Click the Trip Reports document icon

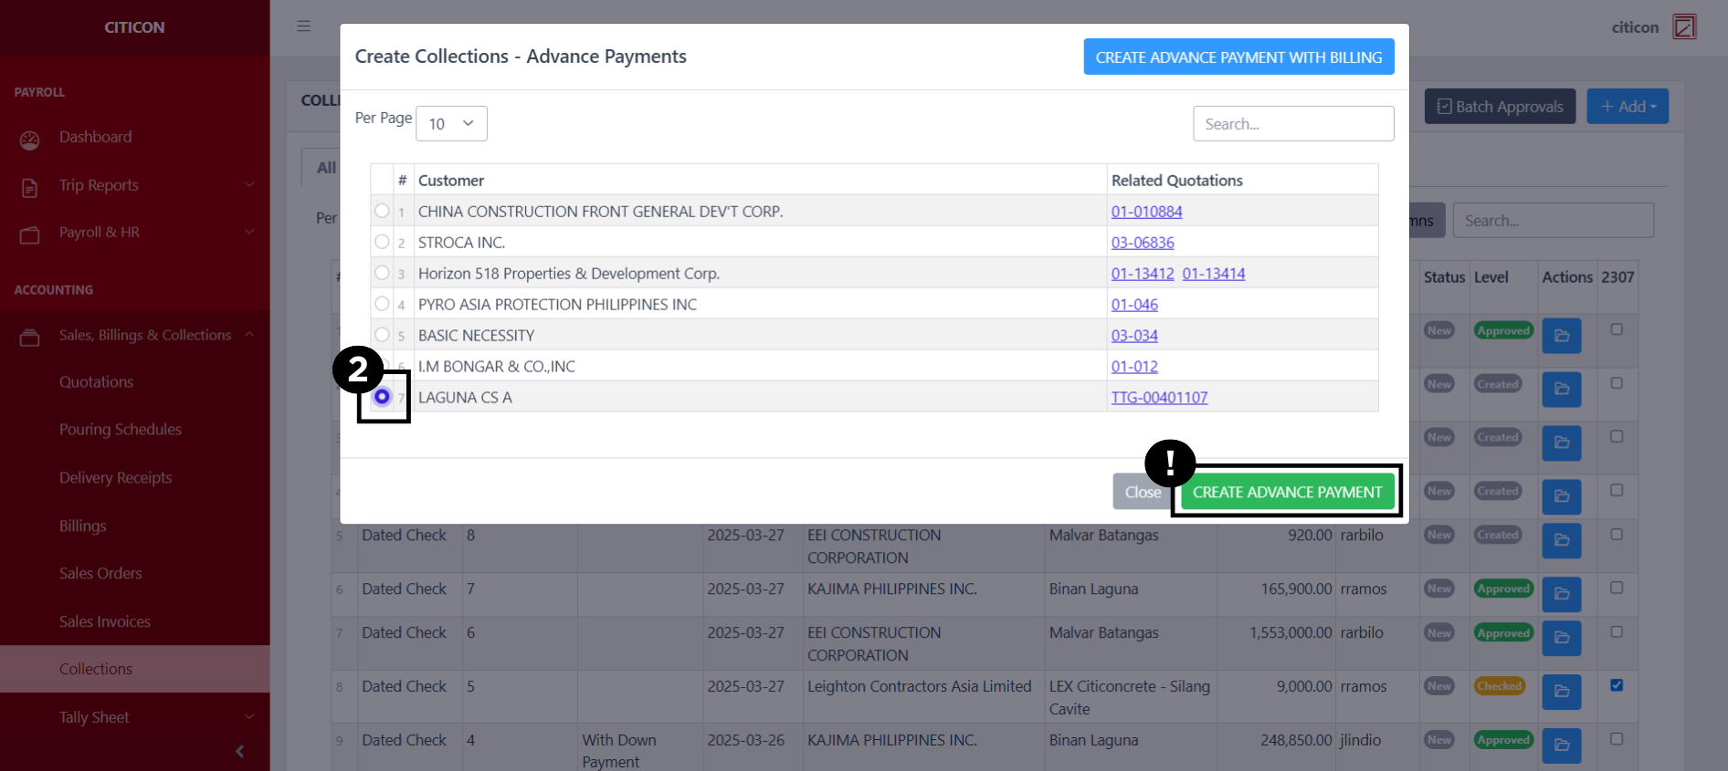coord(30,187)
